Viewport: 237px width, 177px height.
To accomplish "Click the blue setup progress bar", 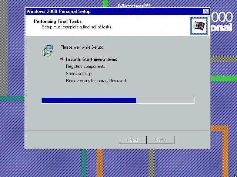I will click(118, 100).
